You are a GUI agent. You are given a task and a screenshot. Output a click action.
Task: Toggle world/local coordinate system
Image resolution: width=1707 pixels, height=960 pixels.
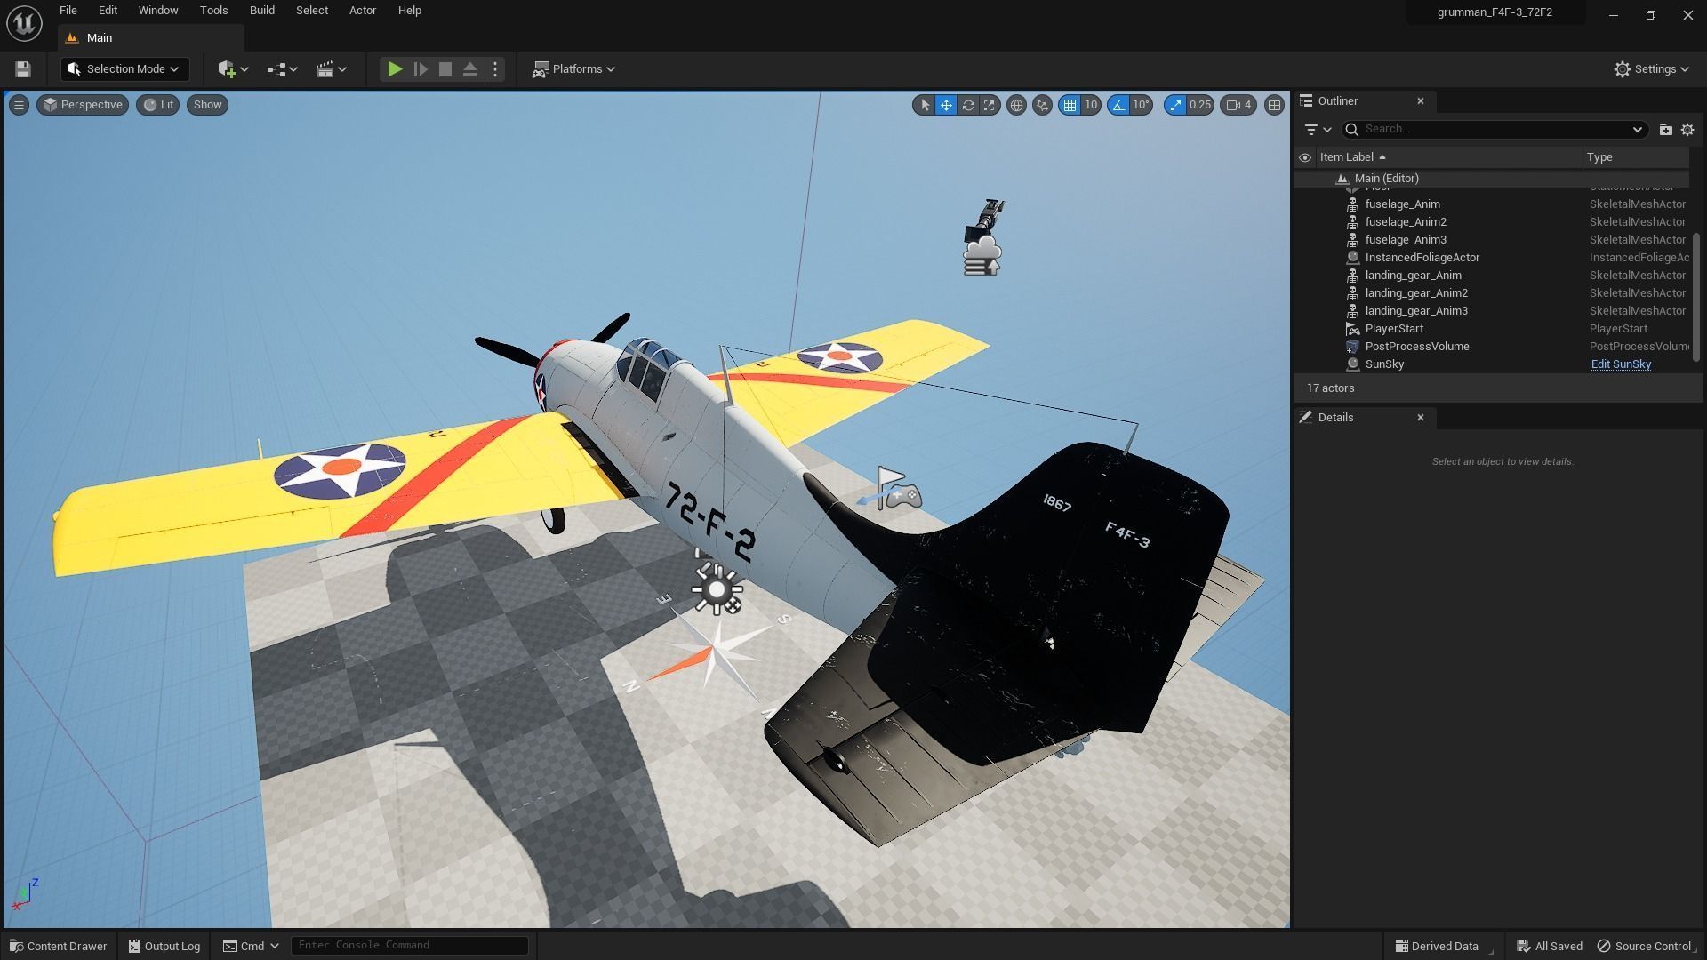point(1016,105)
